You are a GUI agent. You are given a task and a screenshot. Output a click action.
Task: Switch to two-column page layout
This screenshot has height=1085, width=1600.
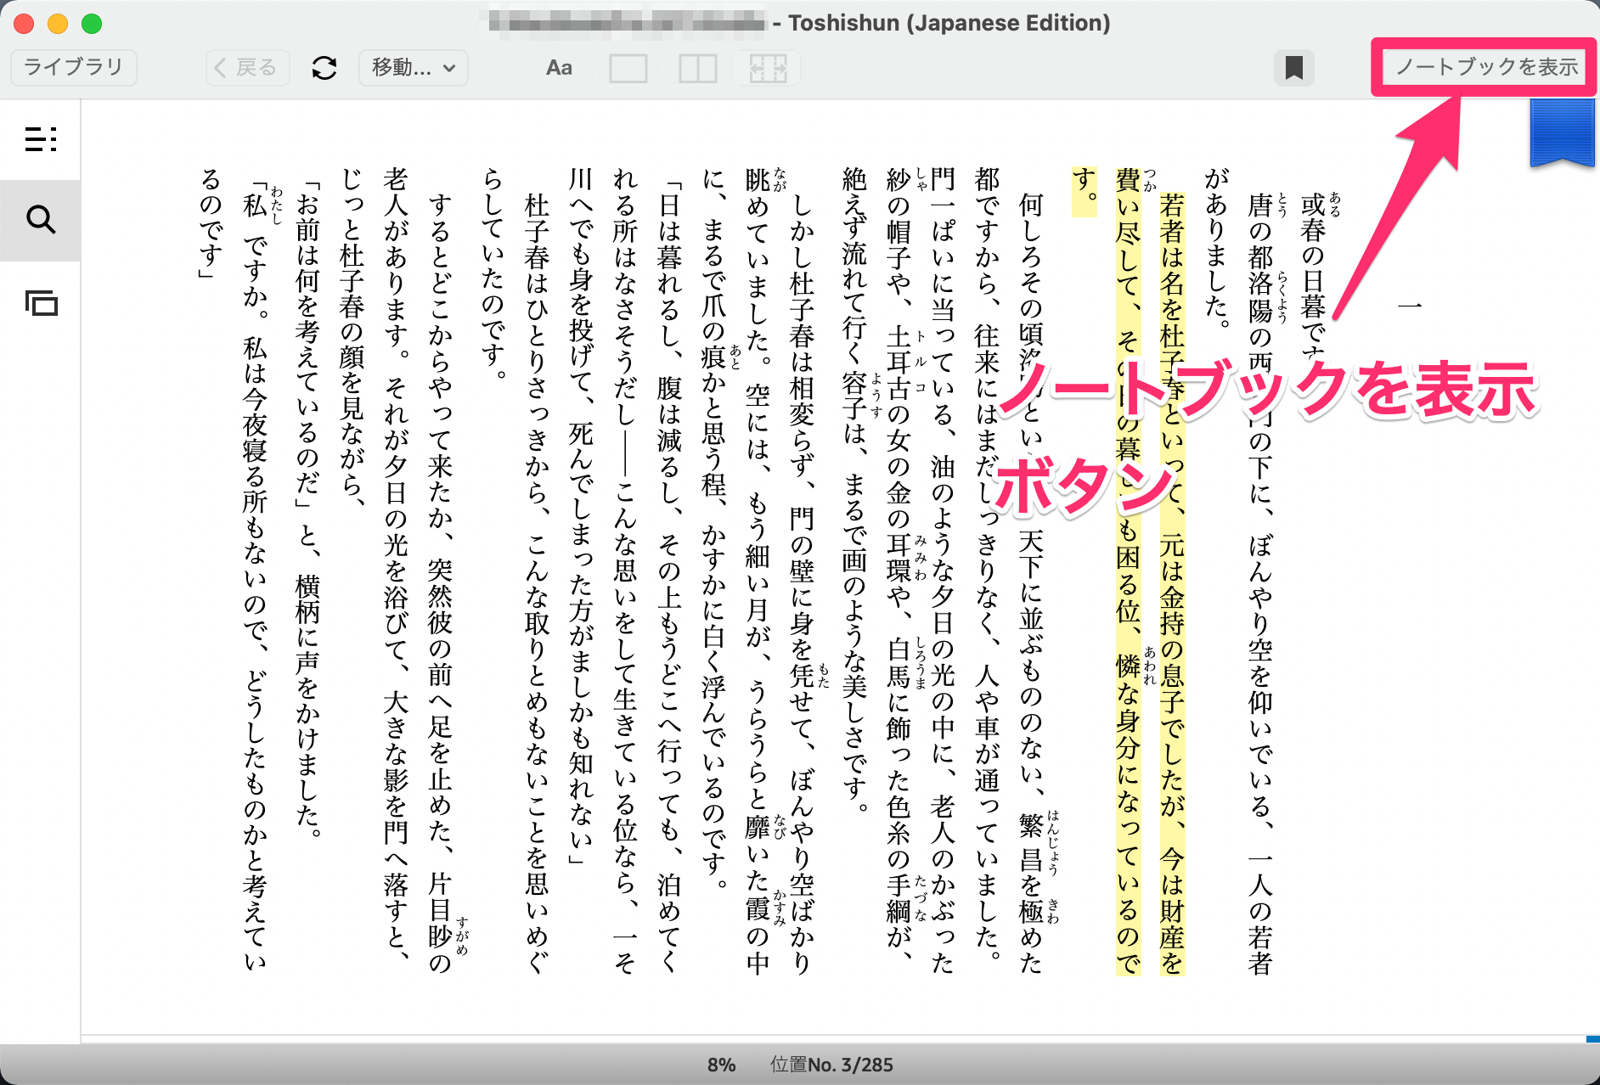pos(697,68)
